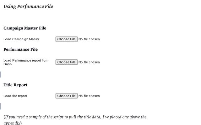Click Choose File for Campaign Master
The height and width of the screenshot is (125, 201).
pos(67,39)
